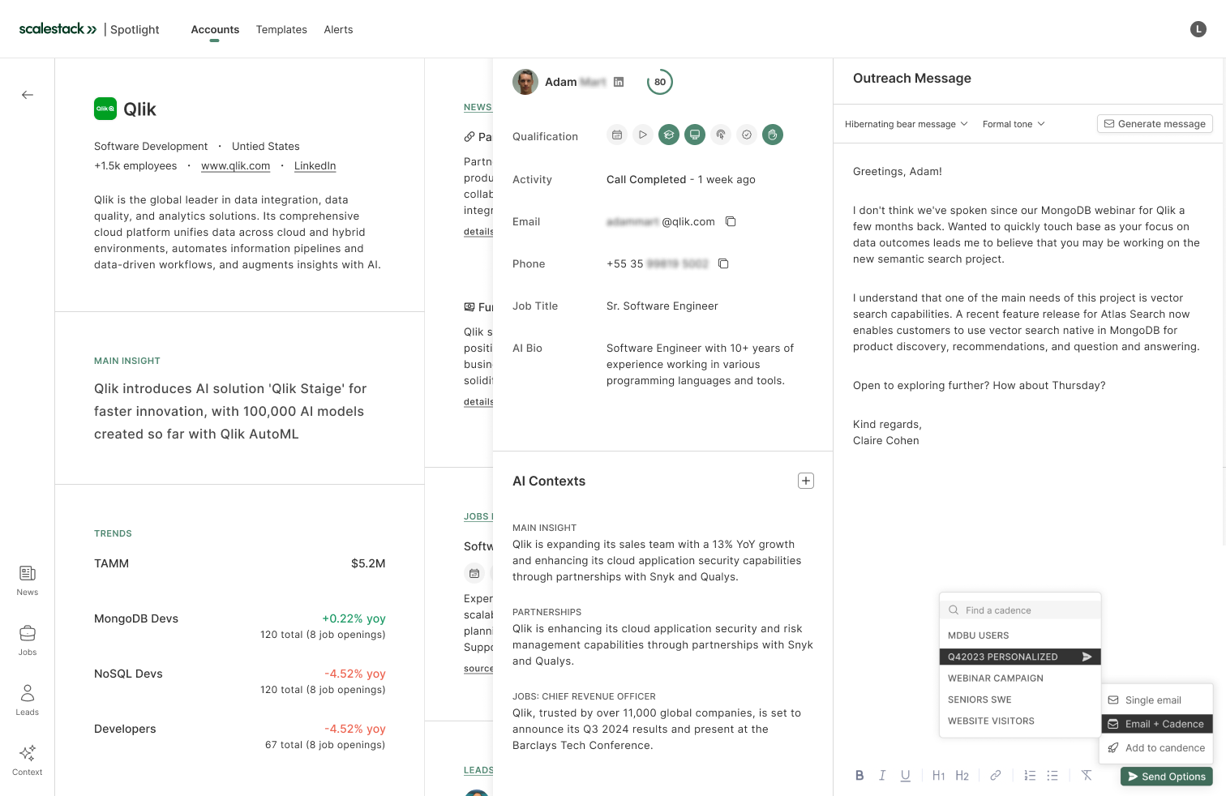Insert a link in the message
The image size is (1226, 796).
click(996, 776)
